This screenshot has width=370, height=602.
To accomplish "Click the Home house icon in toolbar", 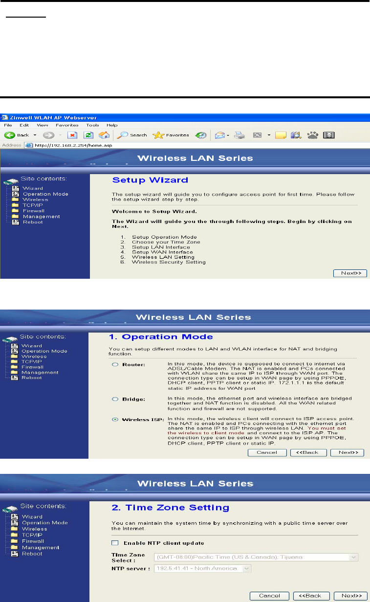I will (x=104, y=135).
